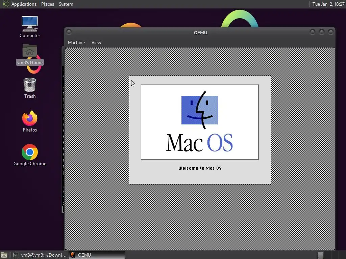
Task: Minimize the QEMU window
Action: 312,32
